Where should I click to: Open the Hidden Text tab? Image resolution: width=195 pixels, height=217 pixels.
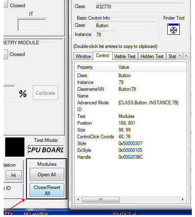(x=152, y=56)
